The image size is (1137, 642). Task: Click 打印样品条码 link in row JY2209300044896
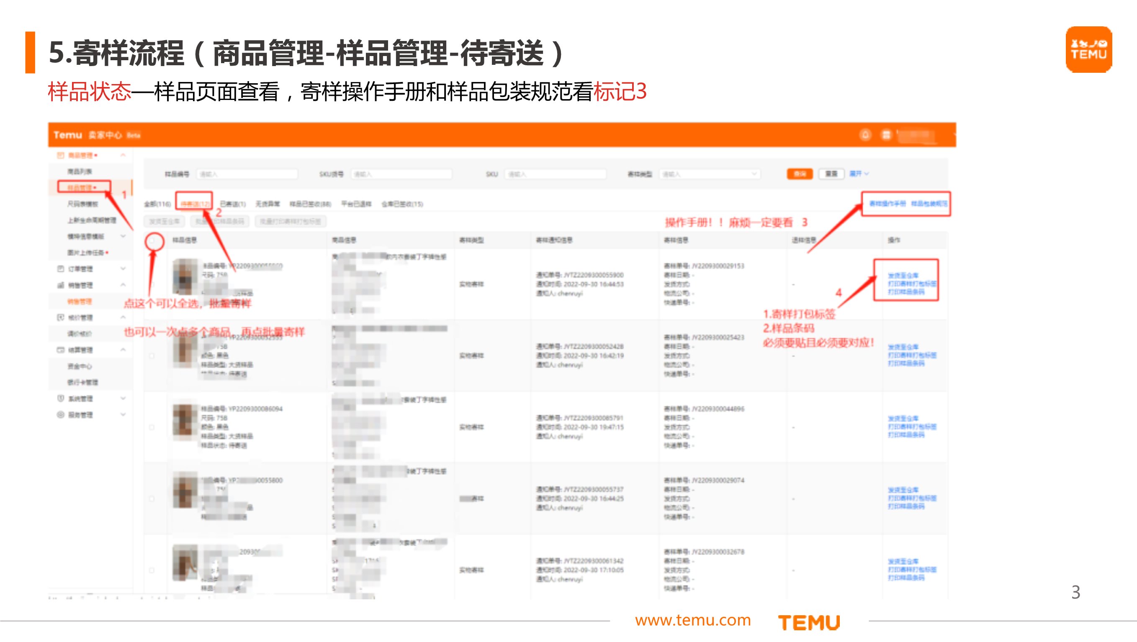point(906,435)
